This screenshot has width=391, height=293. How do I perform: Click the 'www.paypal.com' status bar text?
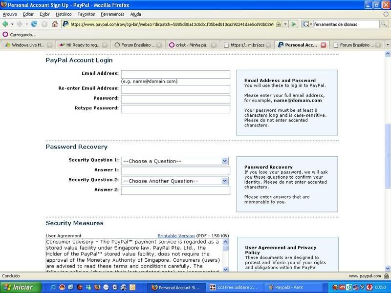tap(365, 276)
